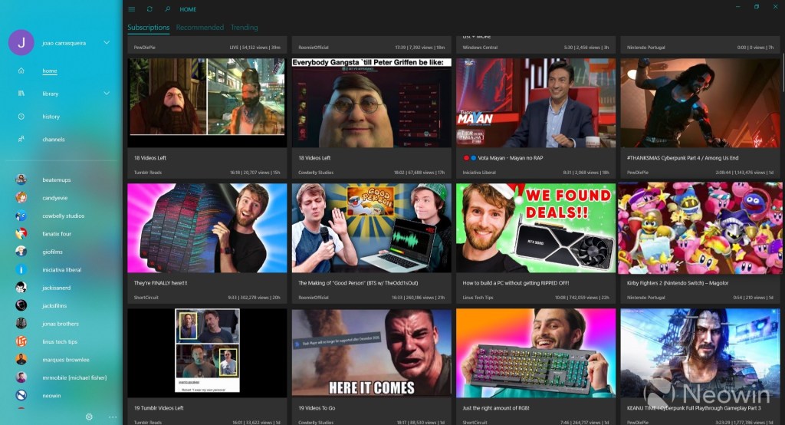Expand the library section chevron
Screen dimensions: 785x425
[x=107, y=94]
